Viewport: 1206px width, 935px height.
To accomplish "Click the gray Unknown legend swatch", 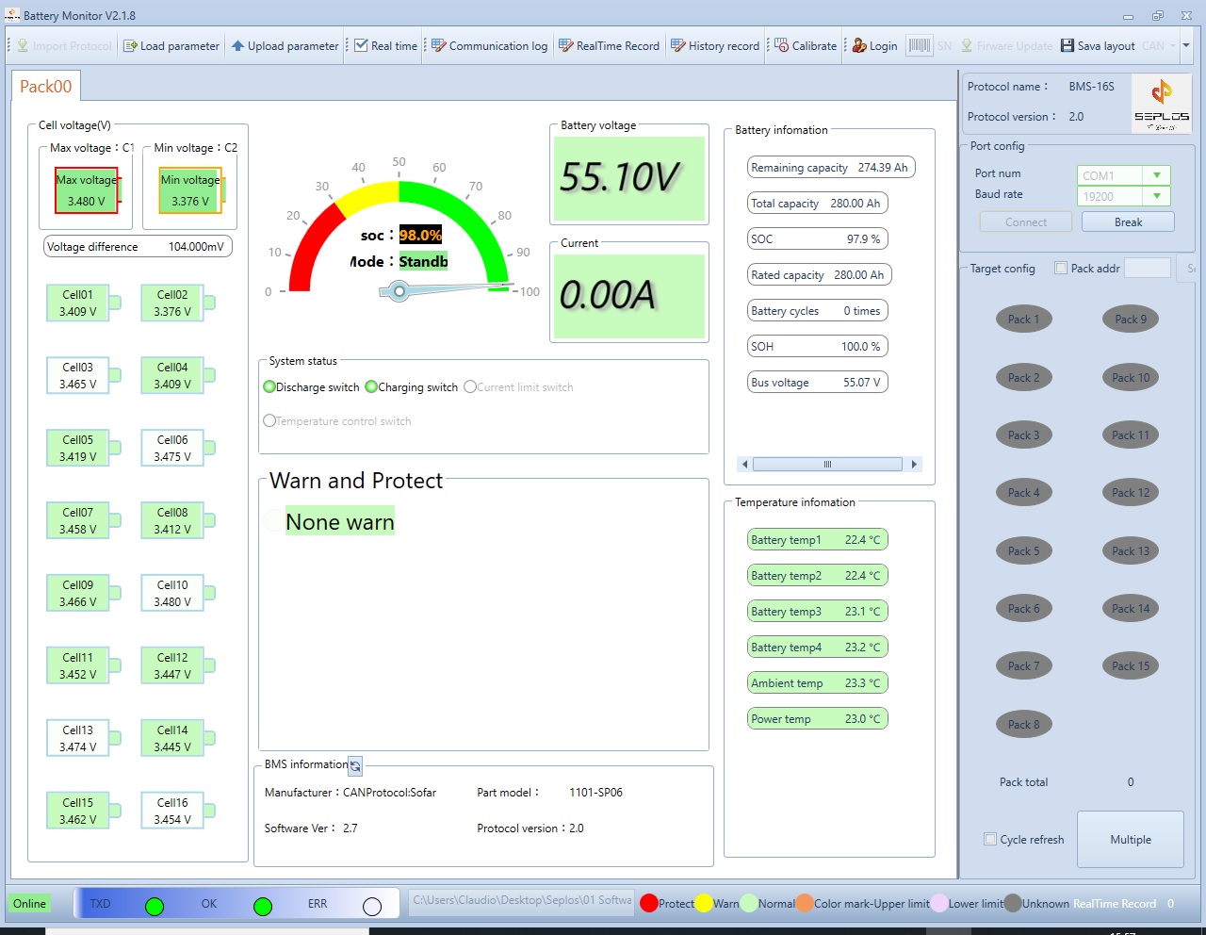I will click(1013, 903).
